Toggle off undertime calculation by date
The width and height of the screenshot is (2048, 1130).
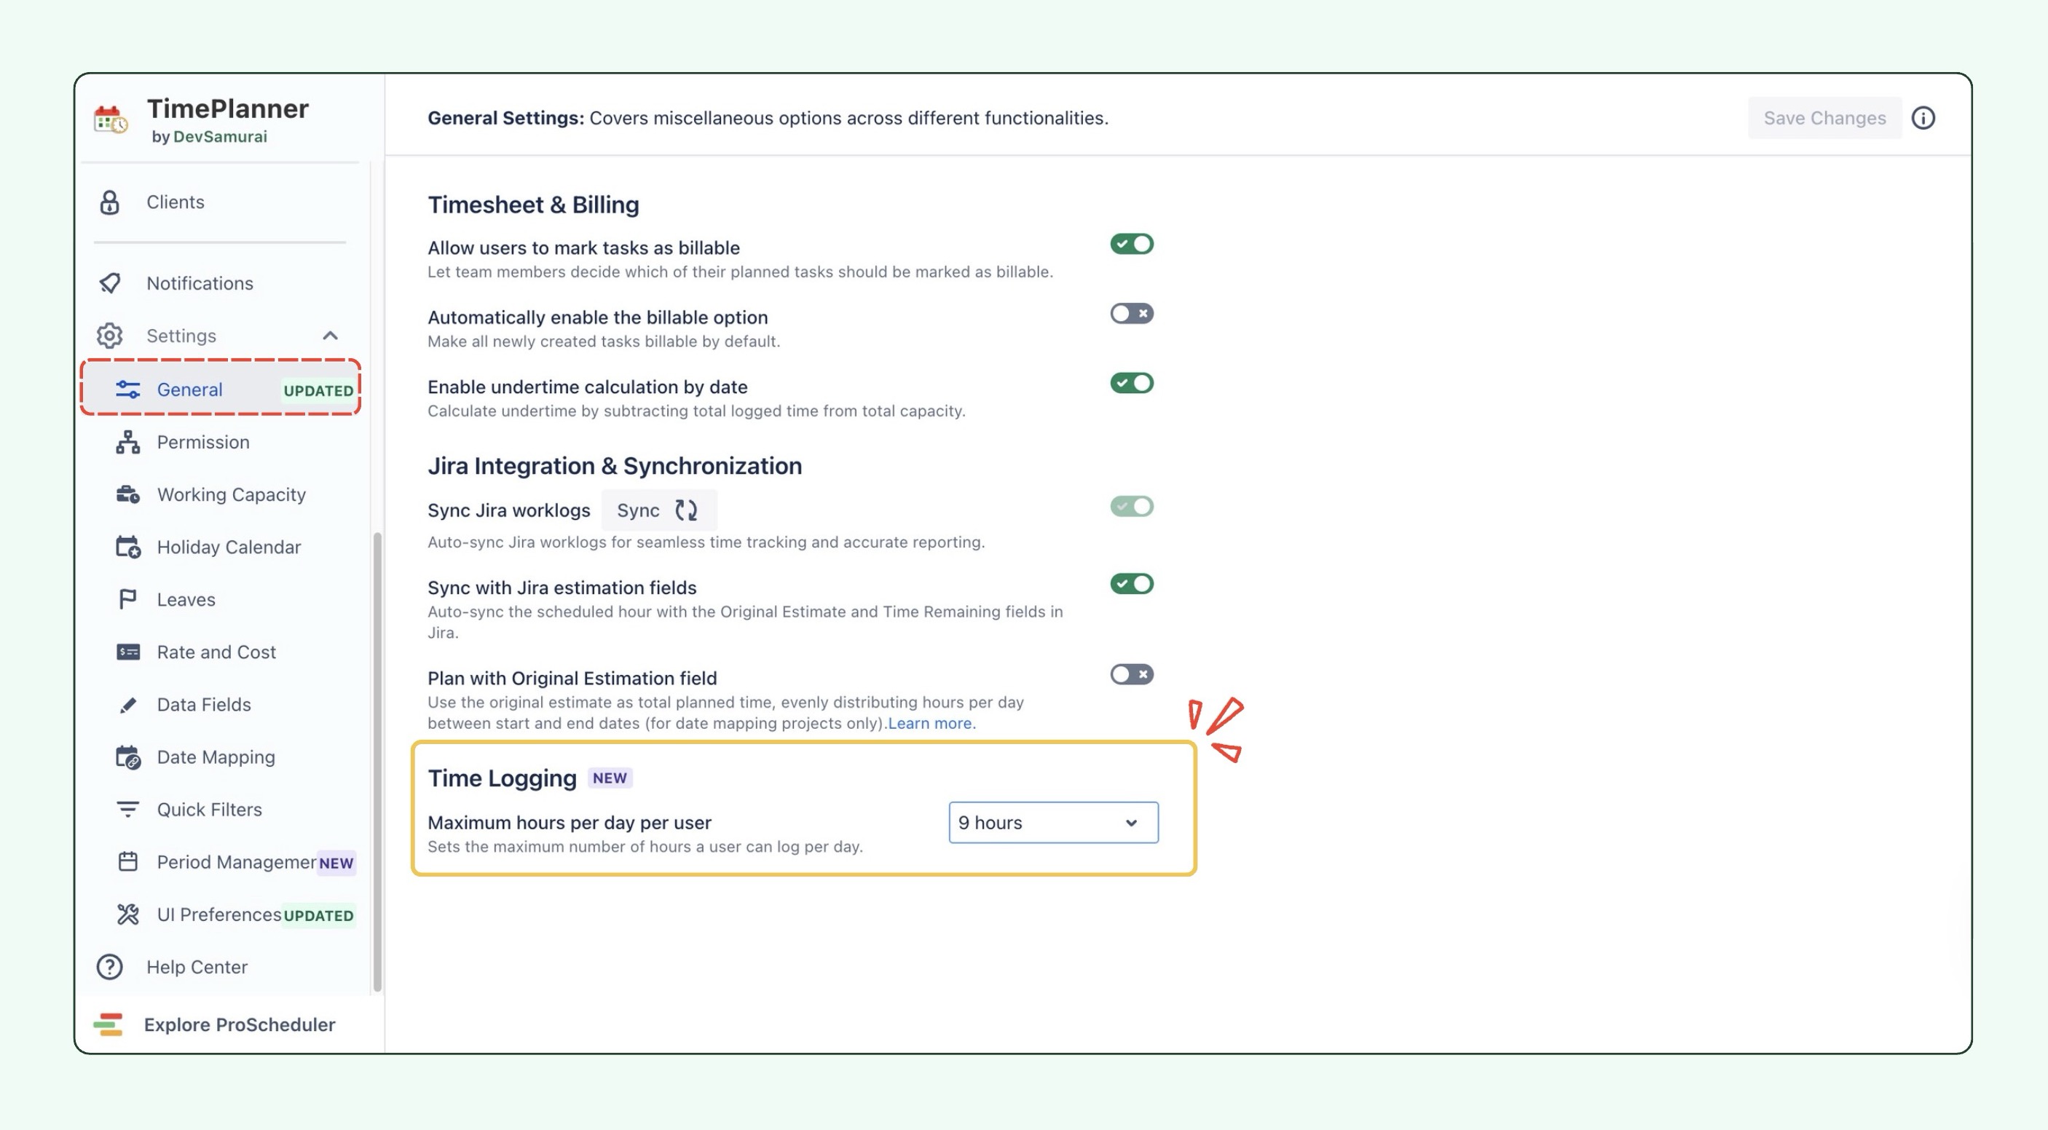(1131, 383)
